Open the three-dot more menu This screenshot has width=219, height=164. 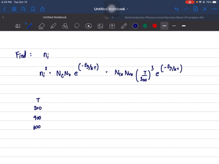tap(214, 9)
